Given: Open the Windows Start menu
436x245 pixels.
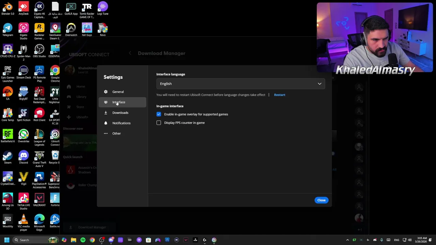Looking at the screenshot, I should 6,240.
